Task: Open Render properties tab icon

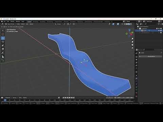Action: 137,57
